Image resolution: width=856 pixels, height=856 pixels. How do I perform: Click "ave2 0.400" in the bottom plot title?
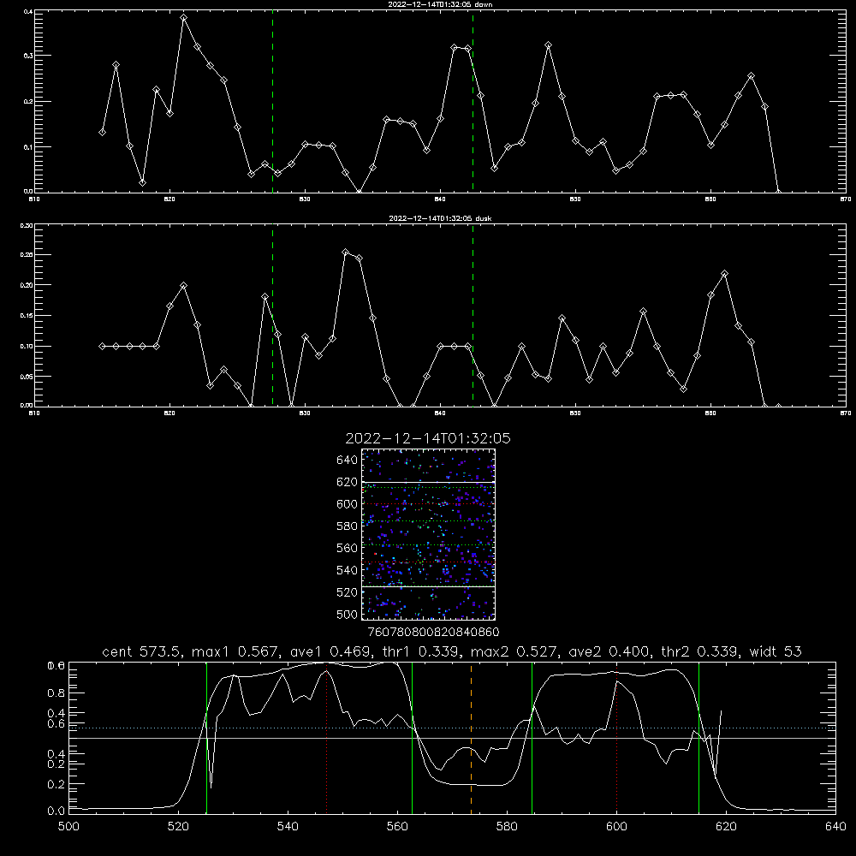coord(609,651)
